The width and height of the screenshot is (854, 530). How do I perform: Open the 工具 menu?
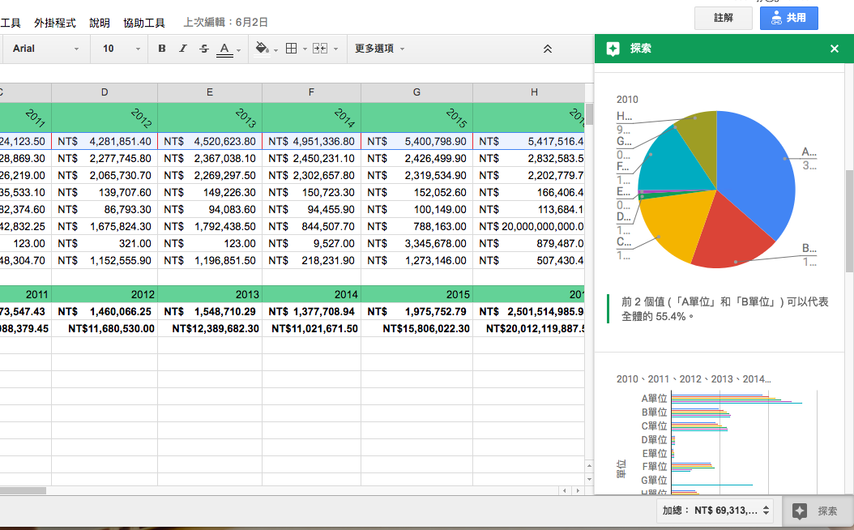click(10, 23)
